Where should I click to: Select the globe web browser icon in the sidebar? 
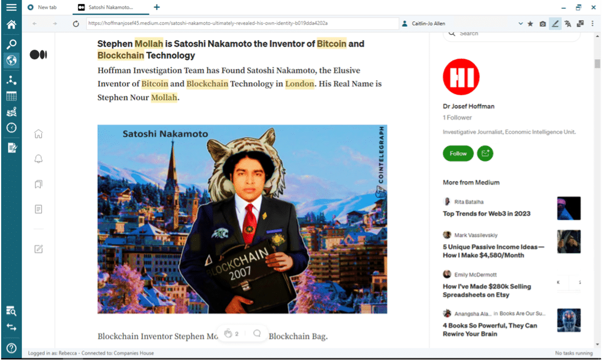click(x=11, y=60)
